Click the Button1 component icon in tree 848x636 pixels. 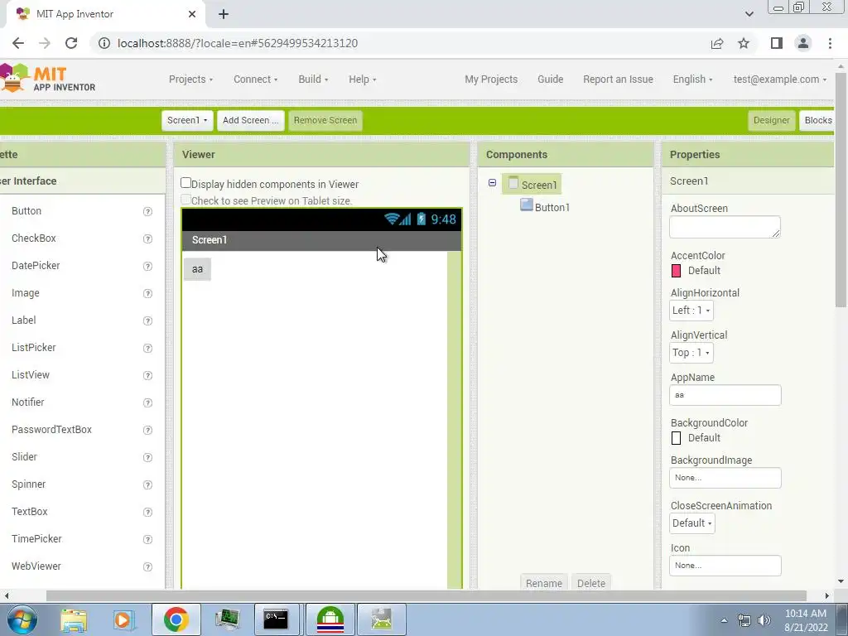point(526,205)
